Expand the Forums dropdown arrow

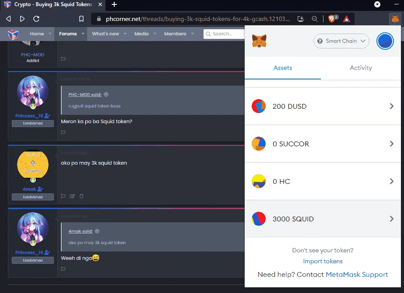83,34
